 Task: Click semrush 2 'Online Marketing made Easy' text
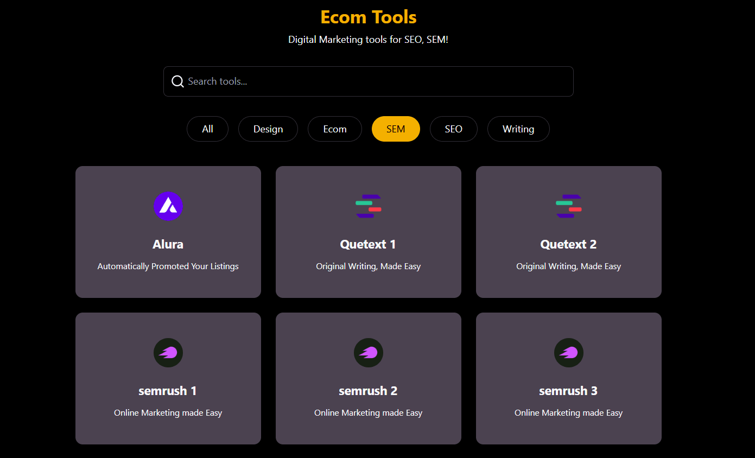369,413
